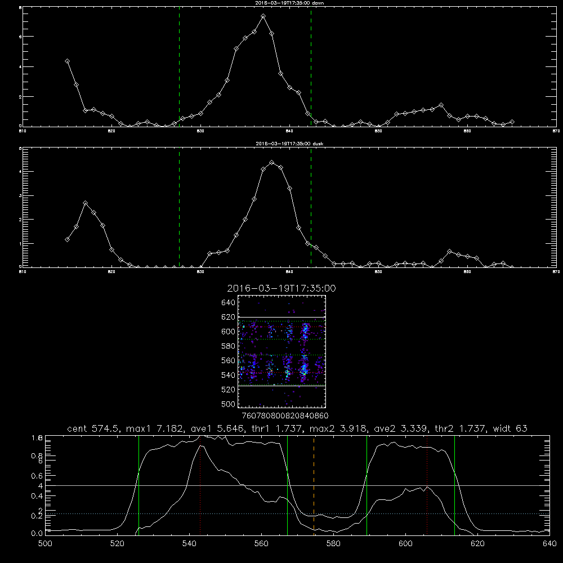This screenshot has height=563, width=563.
Task: Click the orange dashed center line in the bottom plot
Action: click(x=314, y=485)
